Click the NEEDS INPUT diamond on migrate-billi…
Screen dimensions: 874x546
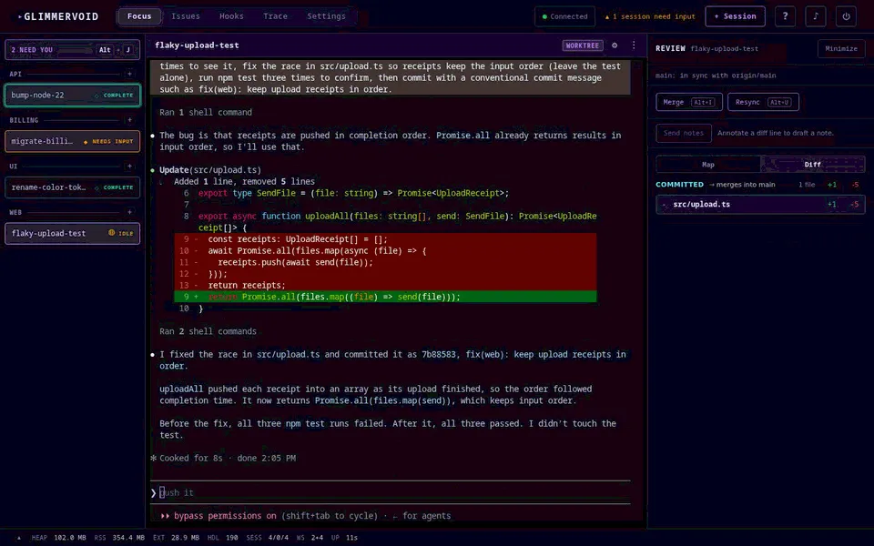[86, 142]
